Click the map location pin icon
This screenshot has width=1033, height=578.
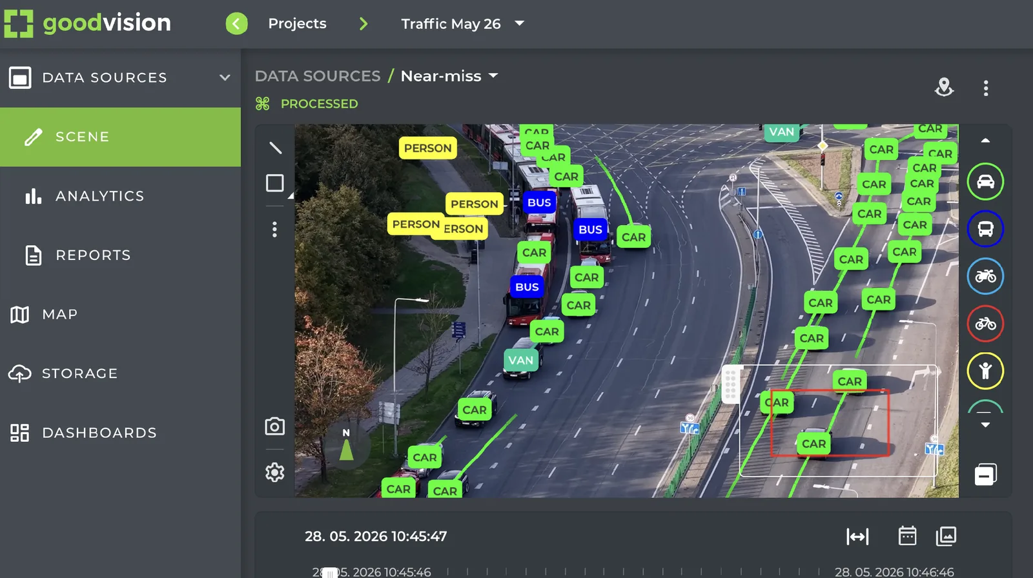(944, 87)
